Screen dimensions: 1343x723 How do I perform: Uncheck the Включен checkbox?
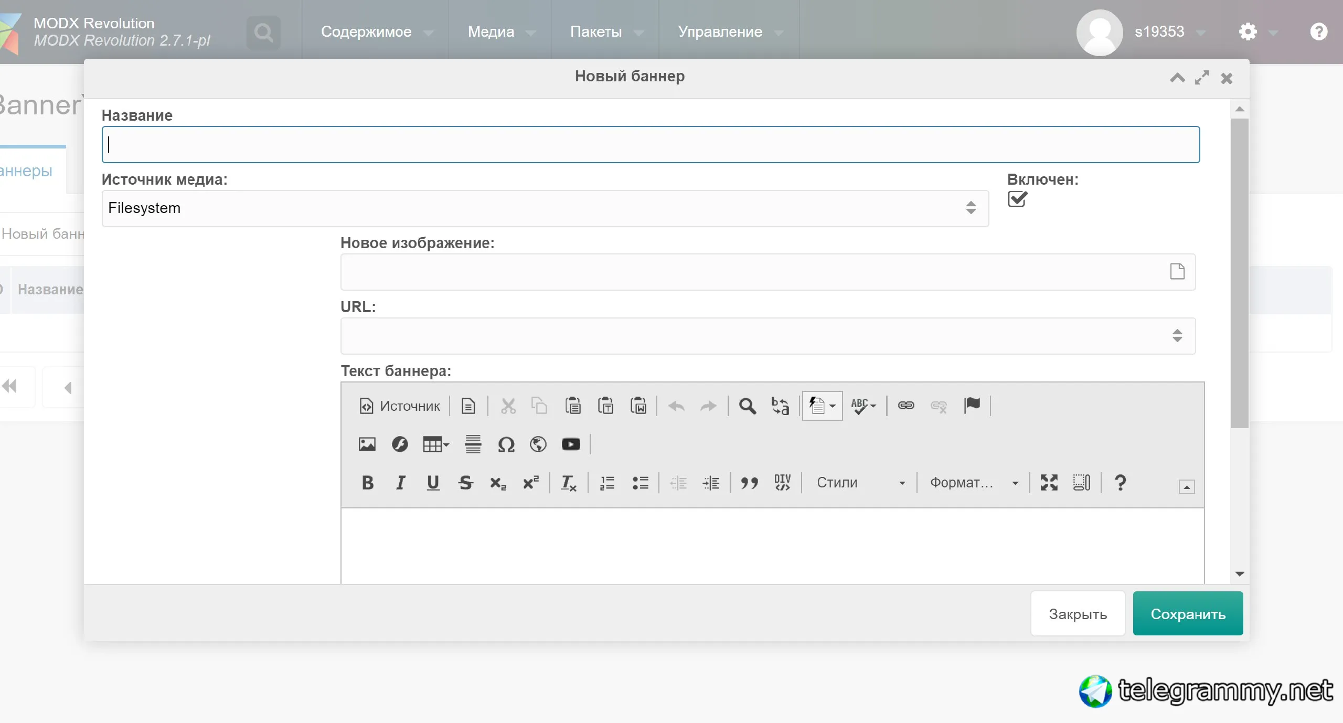click(1017, 199)
